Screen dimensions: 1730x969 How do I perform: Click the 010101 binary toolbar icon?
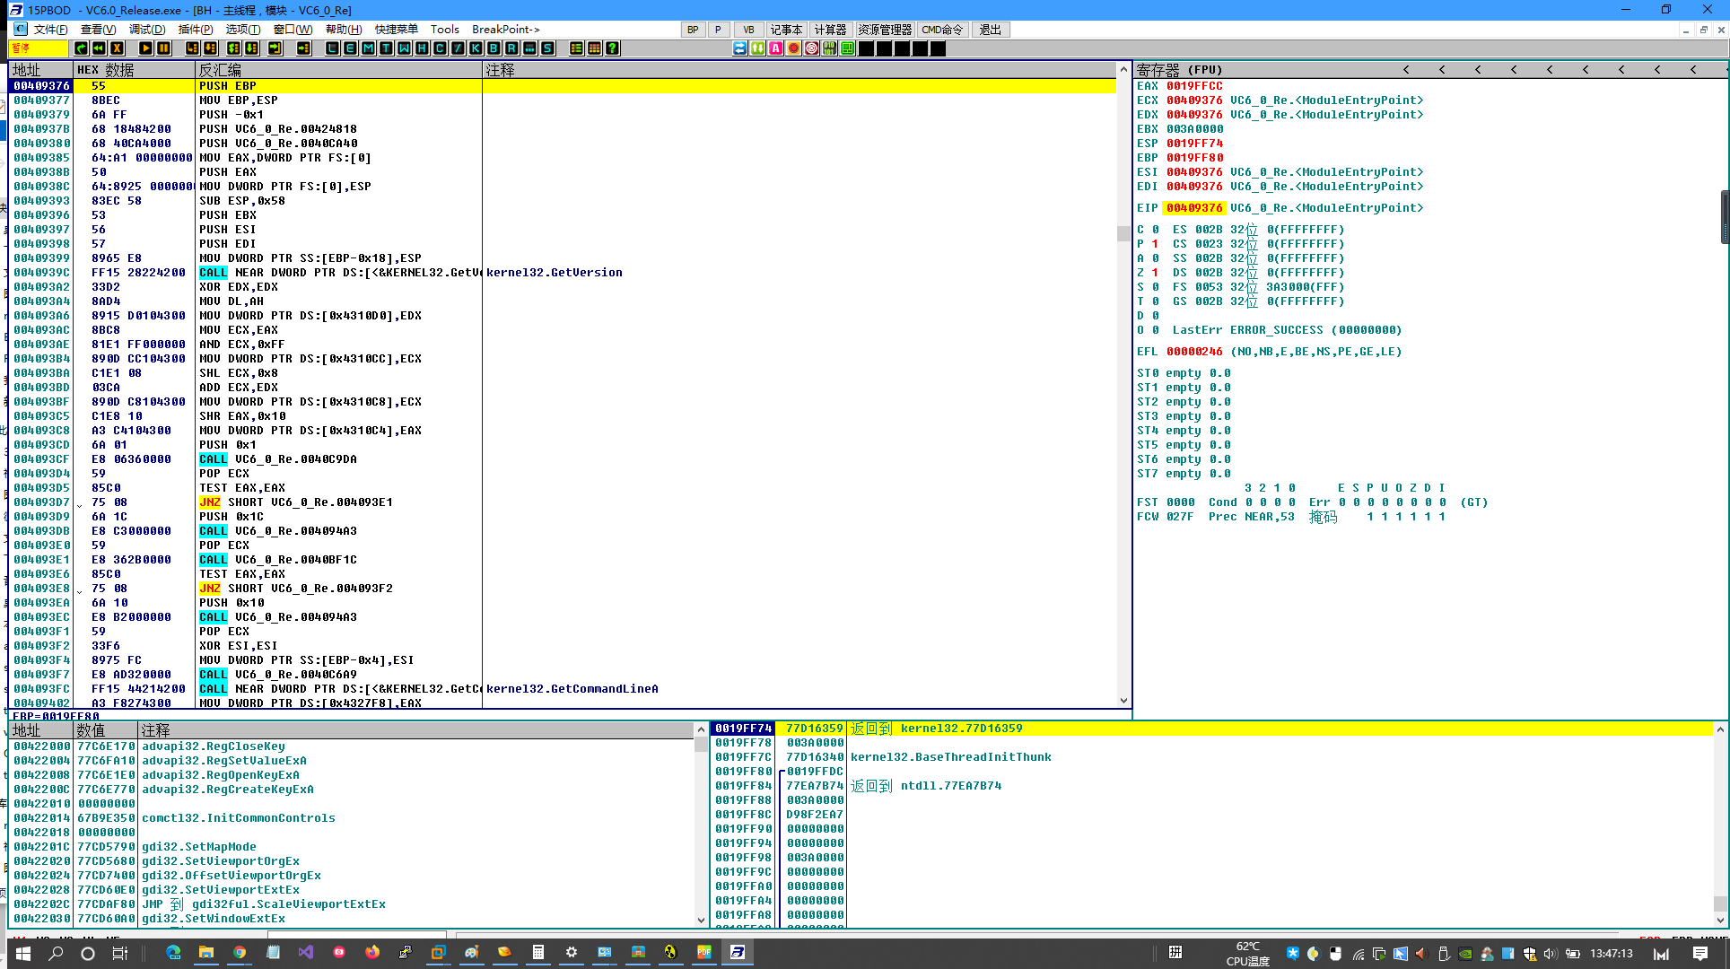pyautogui.click(x=829, y=48)
